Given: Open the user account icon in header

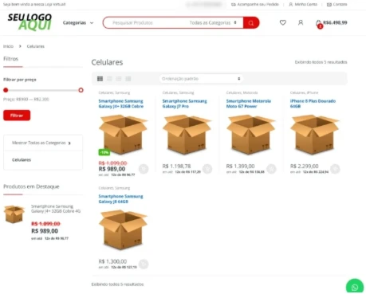Looking at the screenshot, I should tap(301, 22).
